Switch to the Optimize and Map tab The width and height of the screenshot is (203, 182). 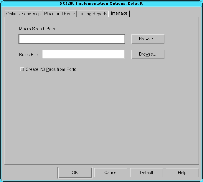(x=23, y=14)
